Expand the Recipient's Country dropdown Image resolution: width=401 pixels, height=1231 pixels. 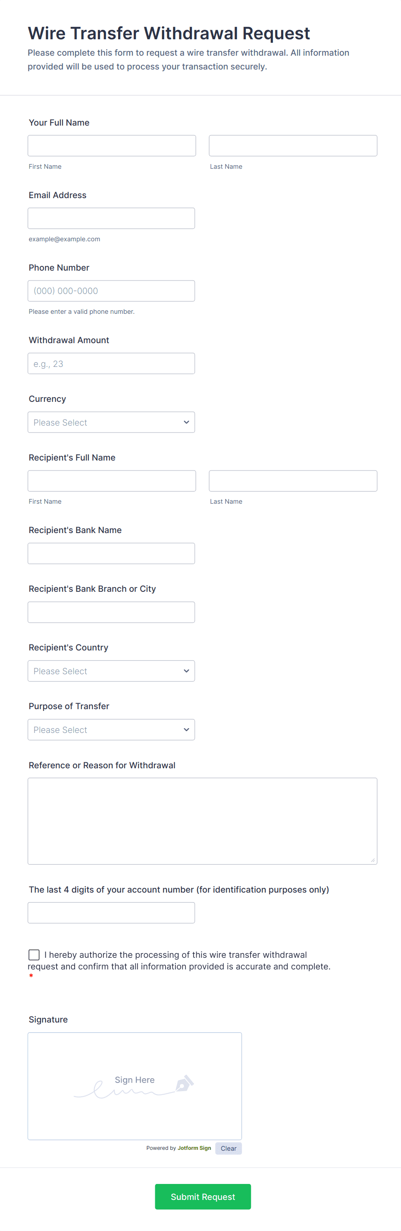(111, 670)
